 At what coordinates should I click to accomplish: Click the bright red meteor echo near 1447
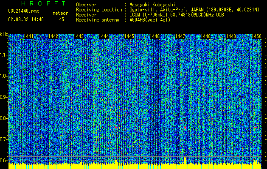click(185, 128)
